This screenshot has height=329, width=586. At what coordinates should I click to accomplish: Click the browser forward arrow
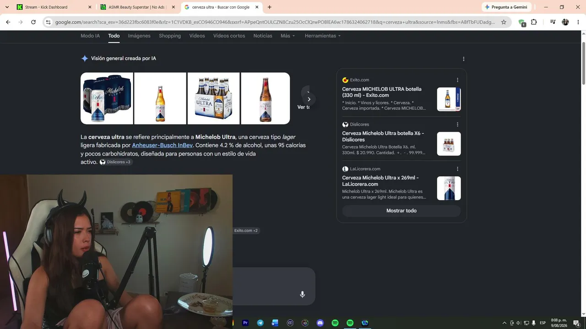[21, 22]
